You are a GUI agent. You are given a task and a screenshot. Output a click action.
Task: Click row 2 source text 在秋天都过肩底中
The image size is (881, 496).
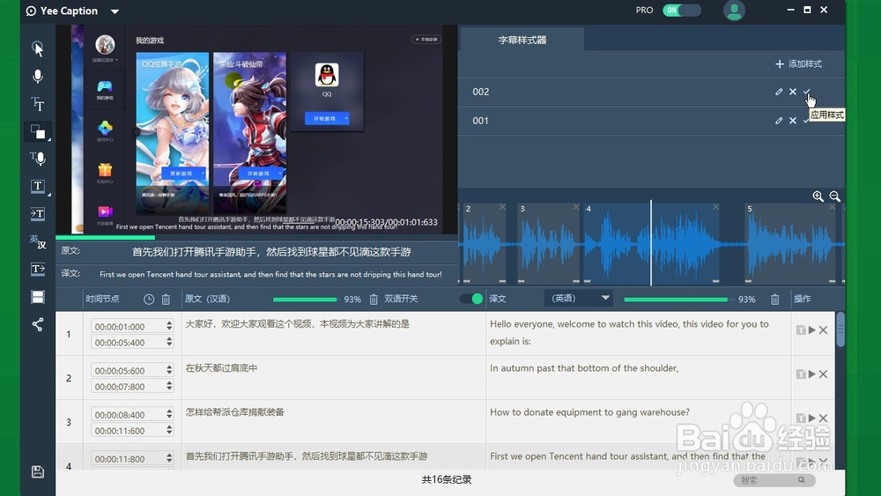click(x=221, y=368)
